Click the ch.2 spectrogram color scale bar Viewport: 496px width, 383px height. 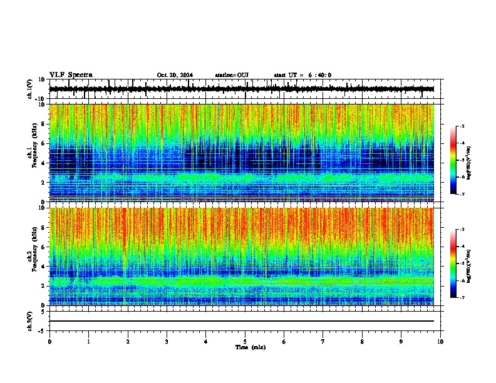pos(453,263)
